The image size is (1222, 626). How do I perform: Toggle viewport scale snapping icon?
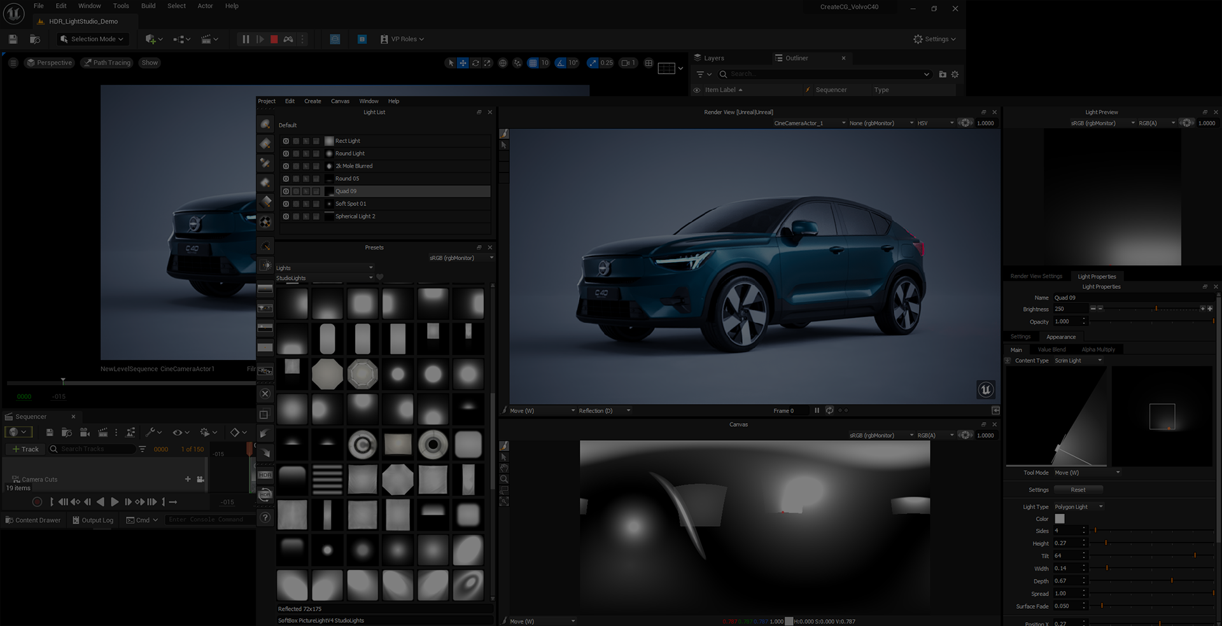coord(593,63)
